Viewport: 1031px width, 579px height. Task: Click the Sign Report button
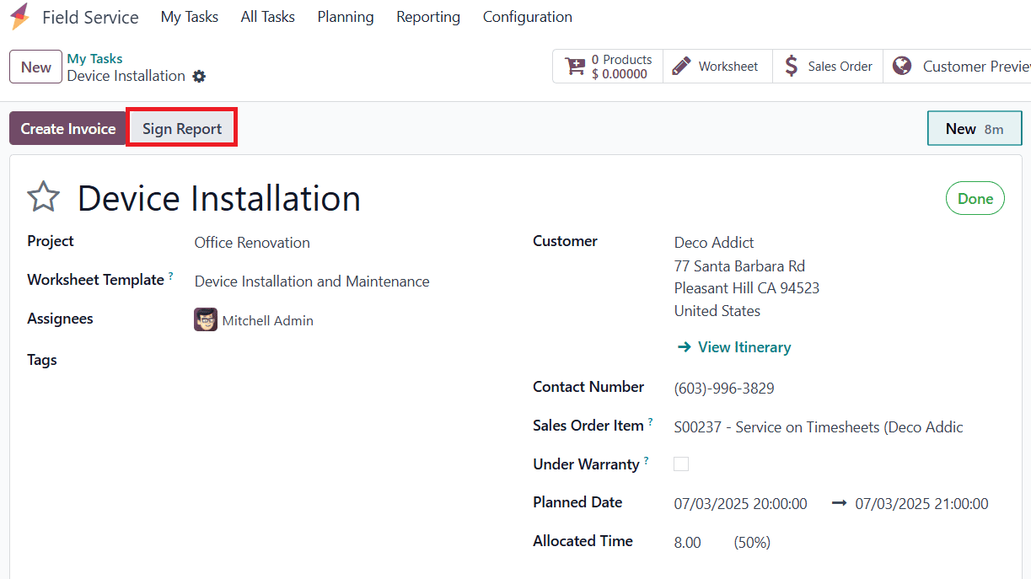[182, 129]
